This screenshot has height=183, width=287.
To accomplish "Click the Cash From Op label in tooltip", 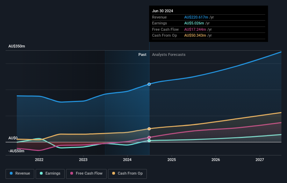I will click(x=165, y=36).
